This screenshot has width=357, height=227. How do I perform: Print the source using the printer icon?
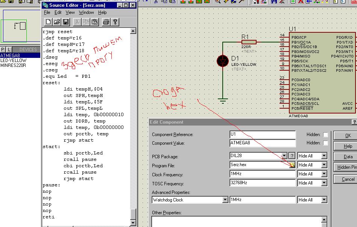pos(106,22)
